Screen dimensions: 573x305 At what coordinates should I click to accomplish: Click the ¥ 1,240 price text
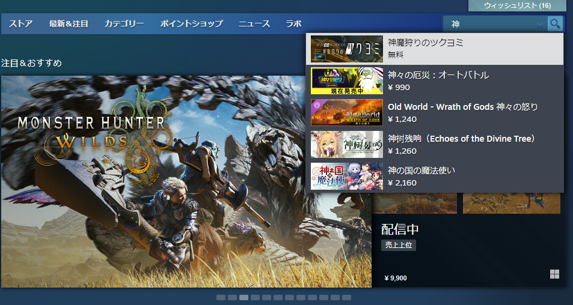coord(402,119)
